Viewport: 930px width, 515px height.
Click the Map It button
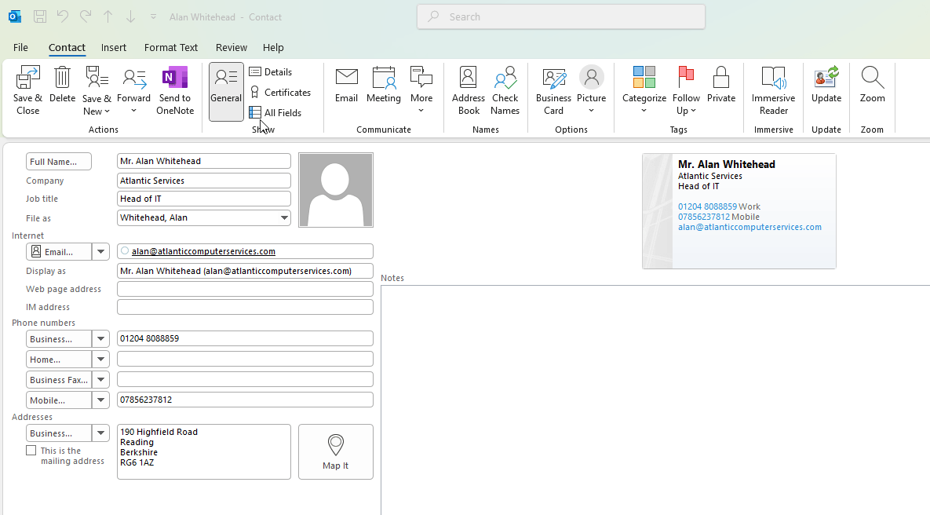tap(335, 451)
